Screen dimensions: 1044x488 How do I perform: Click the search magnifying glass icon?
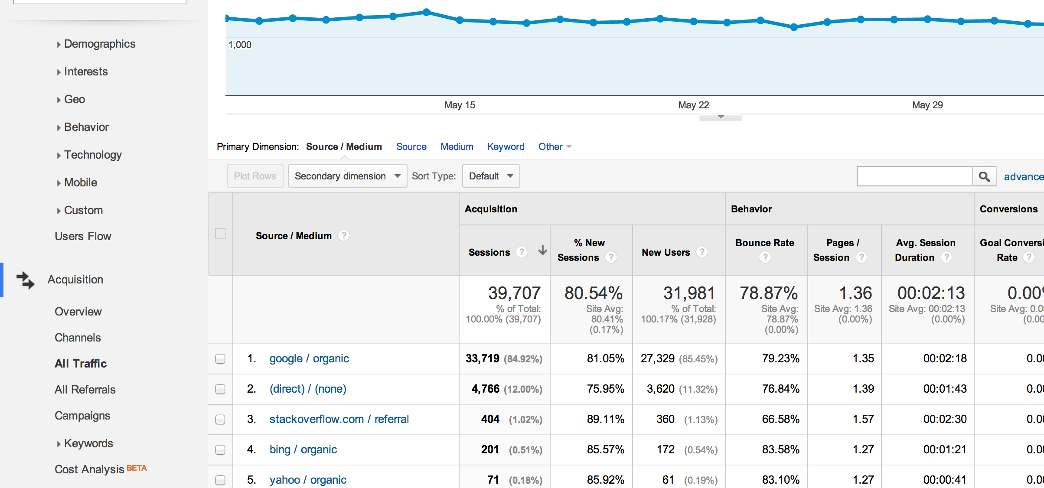point(984,176)
